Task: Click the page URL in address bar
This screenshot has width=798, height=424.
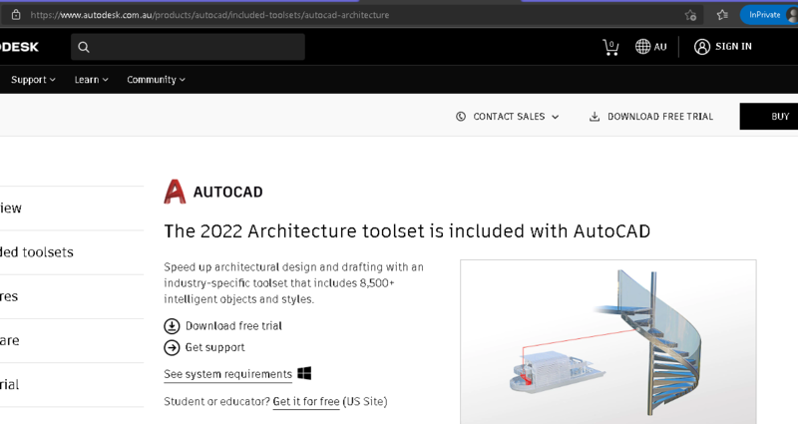Action: click(209, 15)
